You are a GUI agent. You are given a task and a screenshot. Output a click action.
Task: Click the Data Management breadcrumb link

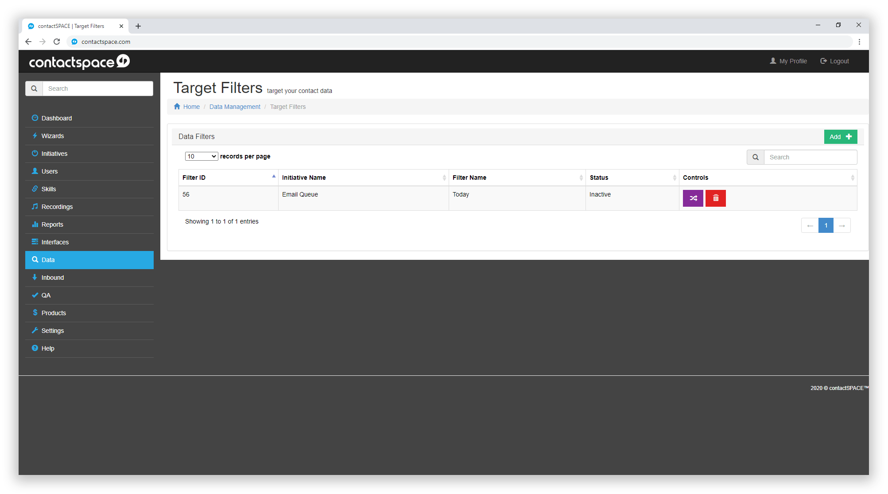click(235, 107)
